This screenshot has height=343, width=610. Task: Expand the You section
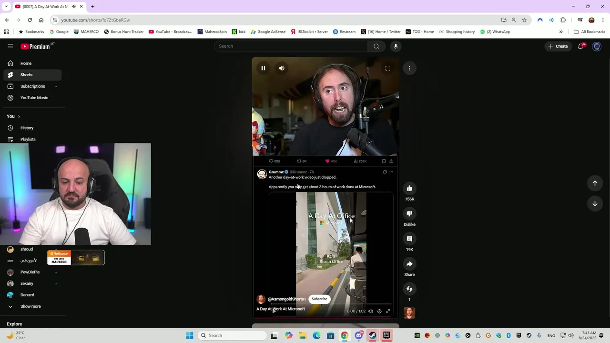click(x=13, y=116)
